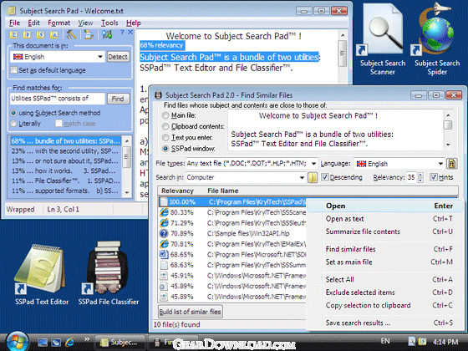468x351 pixels.
Task: Close the side panel with the blue X
Action: pyautogui.click(x=130, y=32)
